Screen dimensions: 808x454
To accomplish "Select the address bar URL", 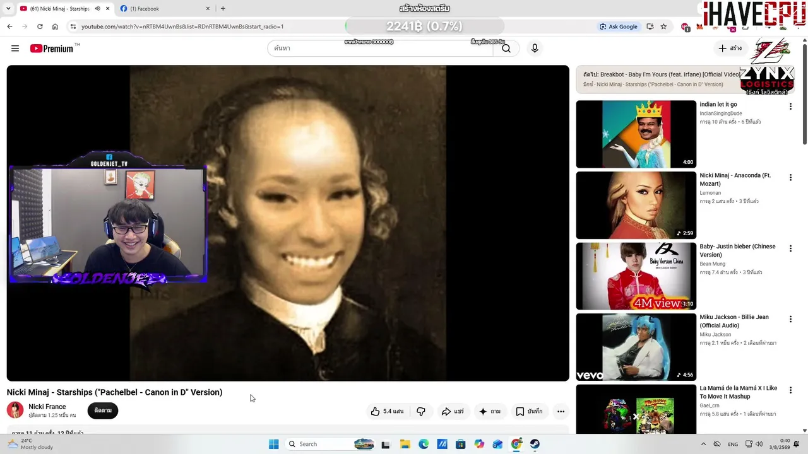I will pyautogui.click(x=182, y=26).
